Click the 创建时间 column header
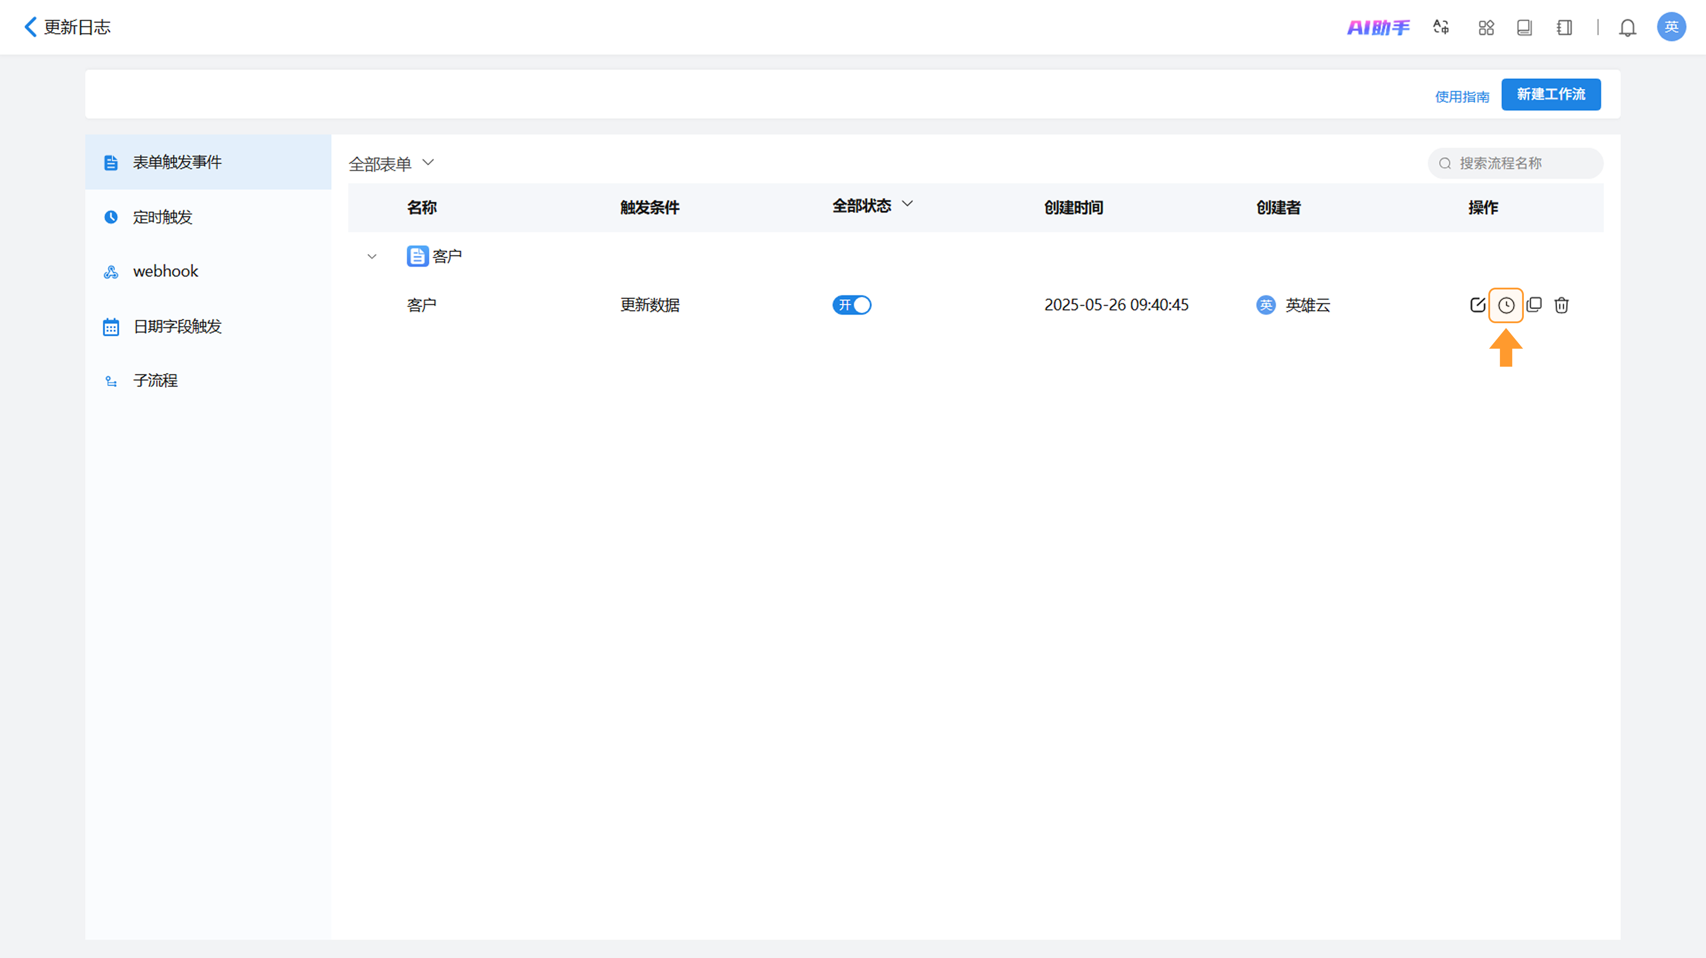Image resolution: width=1706 pixels, height=958 pixels. (1073, 208)
